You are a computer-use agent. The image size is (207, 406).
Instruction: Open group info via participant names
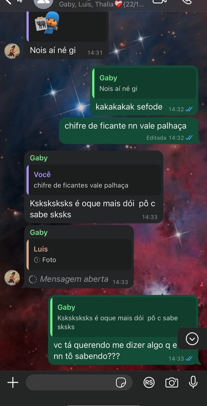click(x=101, y=4)
